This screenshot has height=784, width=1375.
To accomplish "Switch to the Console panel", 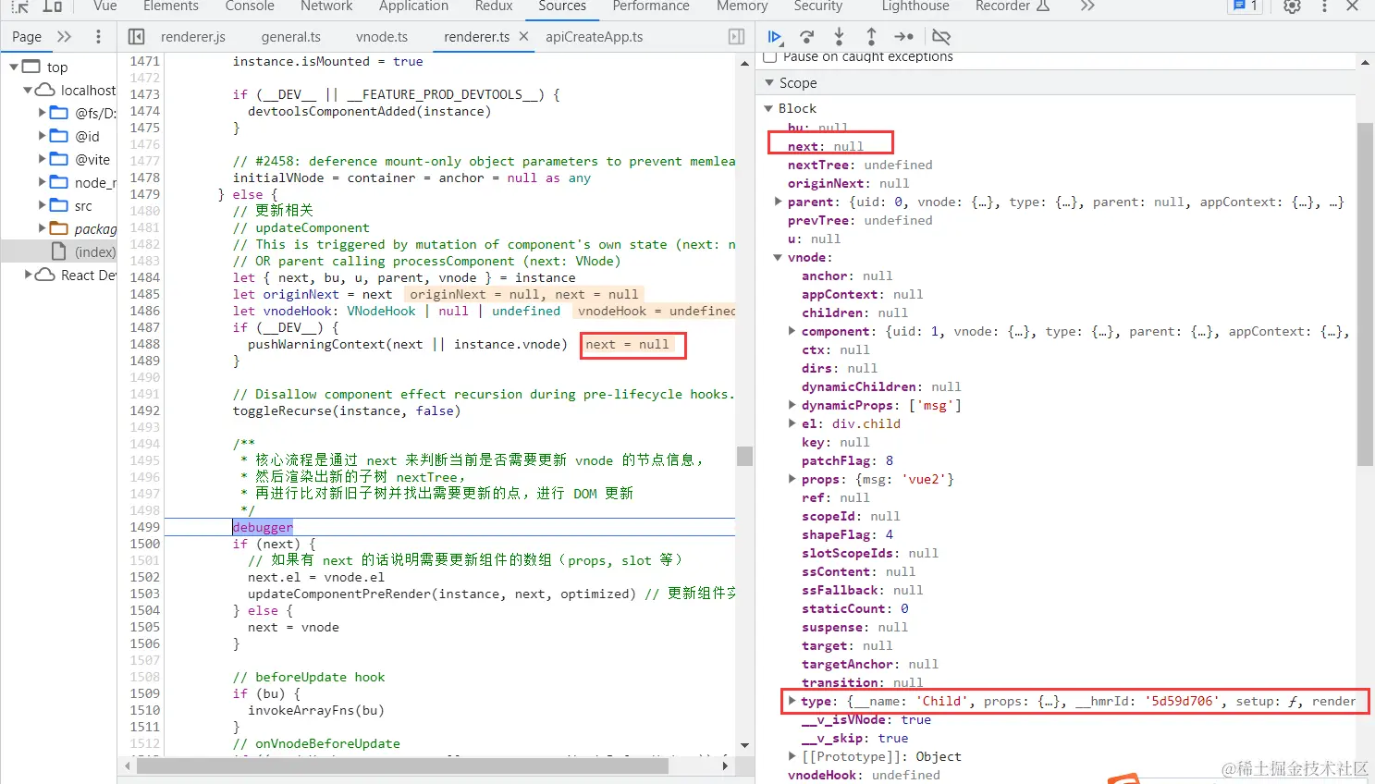I will [250, 6].
